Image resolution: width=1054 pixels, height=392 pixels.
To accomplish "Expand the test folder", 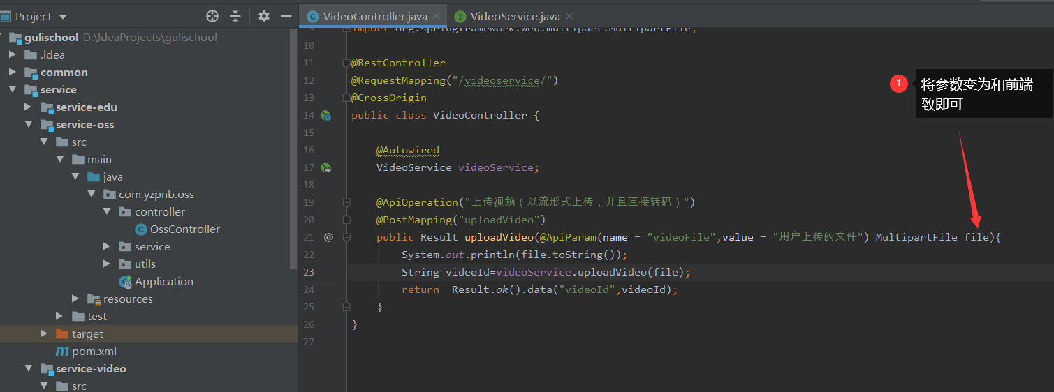I will click(60, 316).
